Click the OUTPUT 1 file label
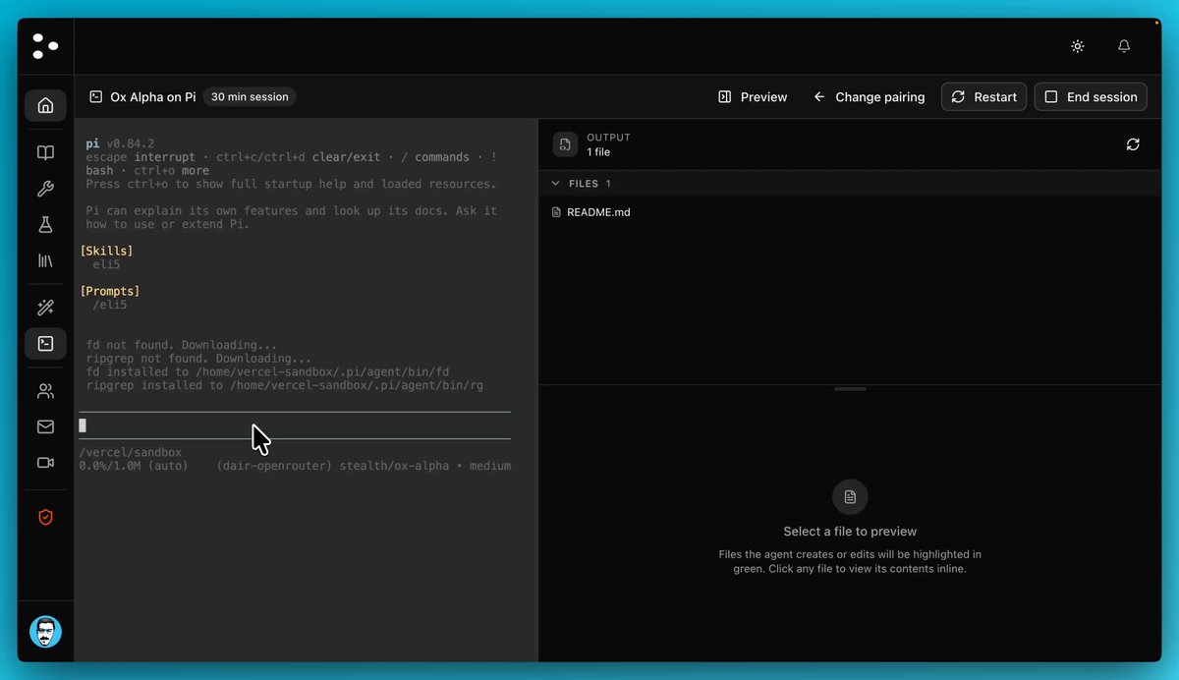This screenshot has height=680, width=1179. pos(608,144)
